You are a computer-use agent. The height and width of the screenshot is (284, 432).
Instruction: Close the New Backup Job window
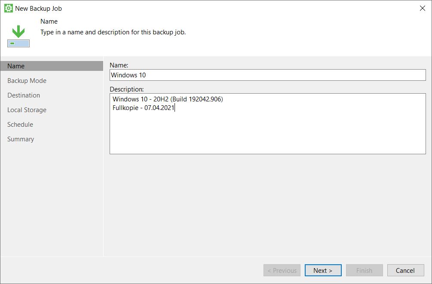[x=423, y=8]
